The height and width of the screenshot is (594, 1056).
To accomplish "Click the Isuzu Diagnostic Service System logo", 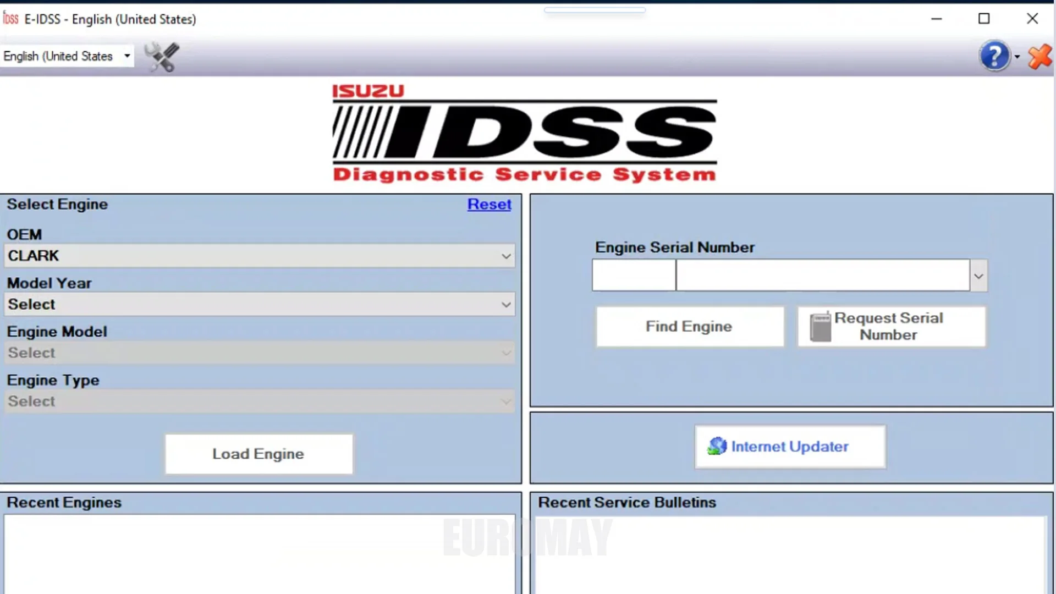I will (524, 134).
